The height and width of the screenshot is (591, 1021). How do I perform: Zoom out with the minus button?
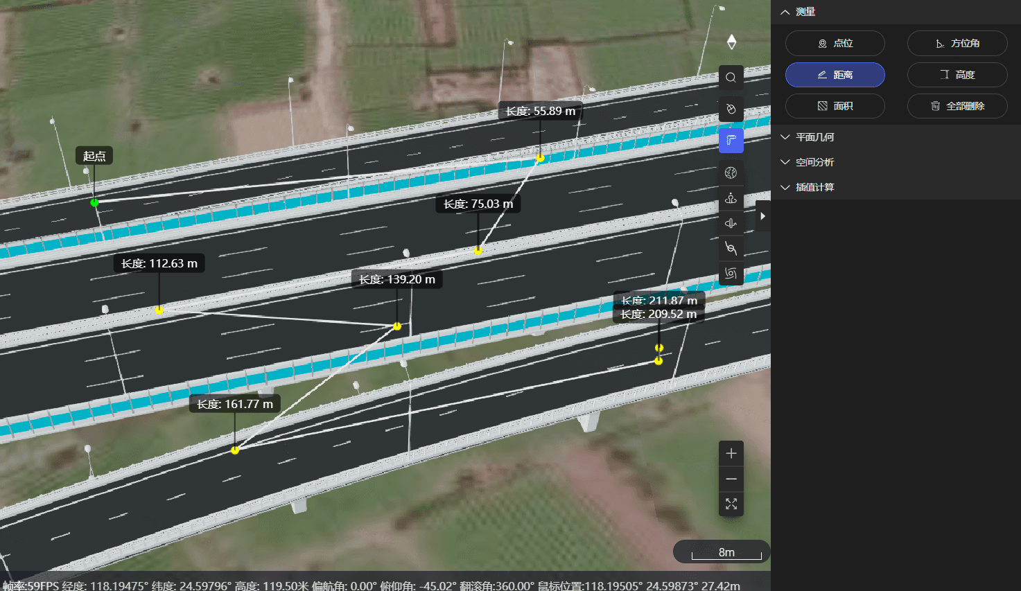pyautogui.click(x=731, y=479)
